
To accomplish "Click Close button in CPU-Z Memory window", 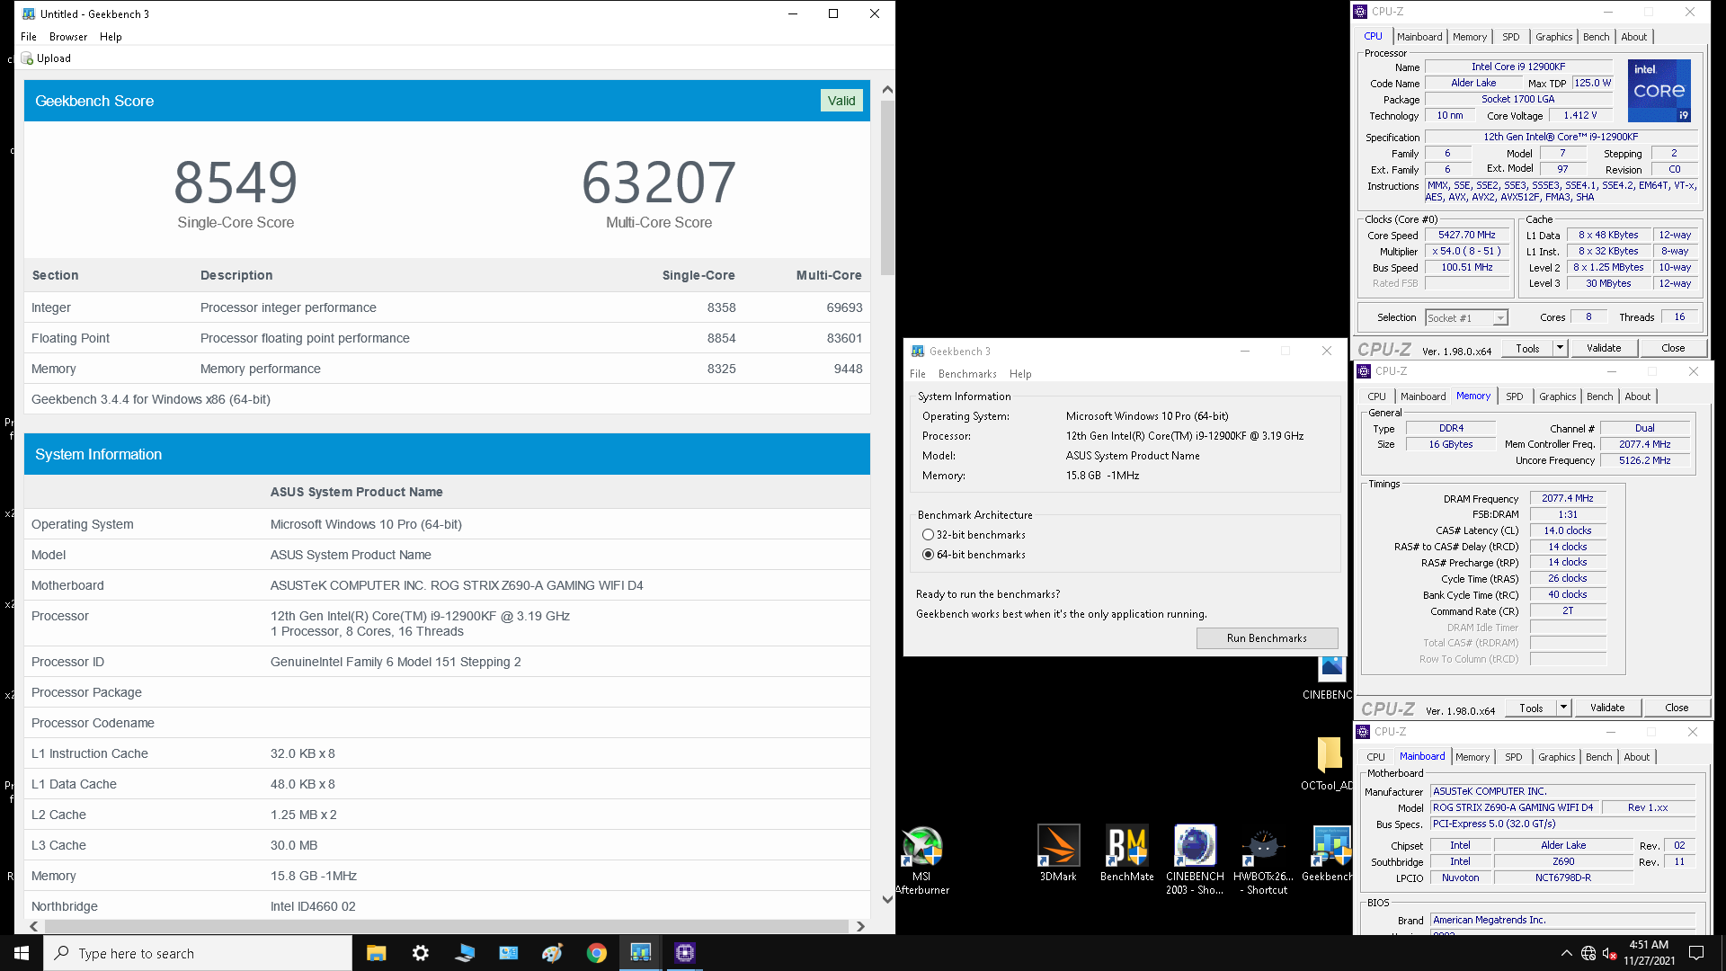I will point(1677,708).
